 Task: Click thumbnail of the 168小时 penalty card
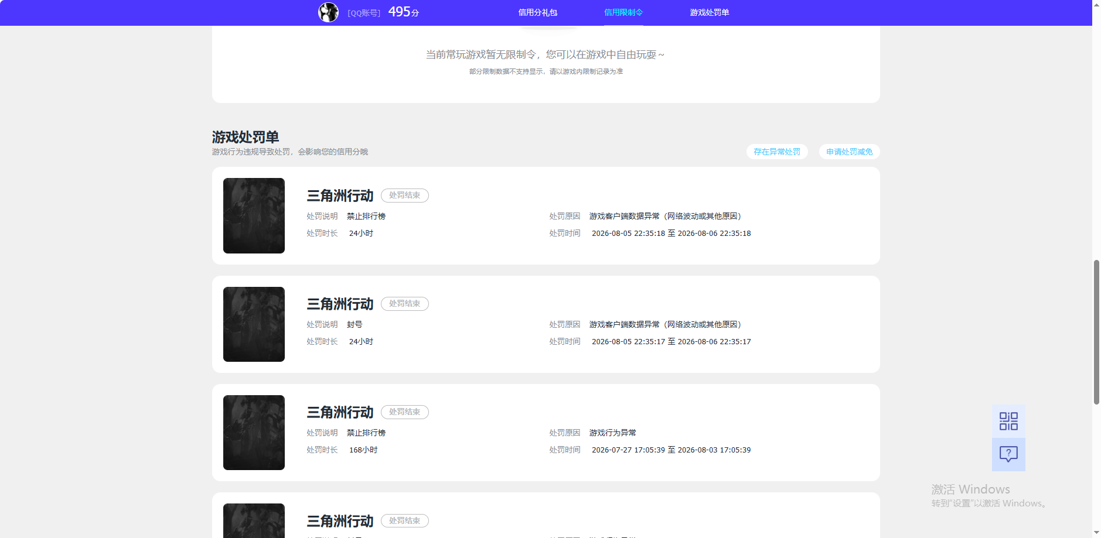click(x=254, y=433)
